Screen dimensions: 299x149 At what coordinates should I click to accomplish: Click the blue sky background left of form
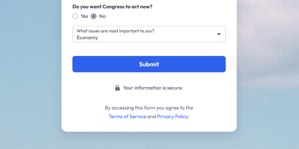(30, 74)
